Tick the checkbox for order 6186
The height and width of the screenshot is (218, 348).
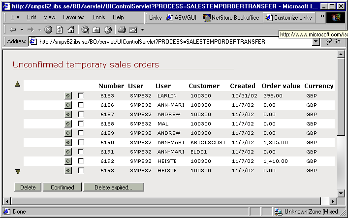tap(81, 105)
